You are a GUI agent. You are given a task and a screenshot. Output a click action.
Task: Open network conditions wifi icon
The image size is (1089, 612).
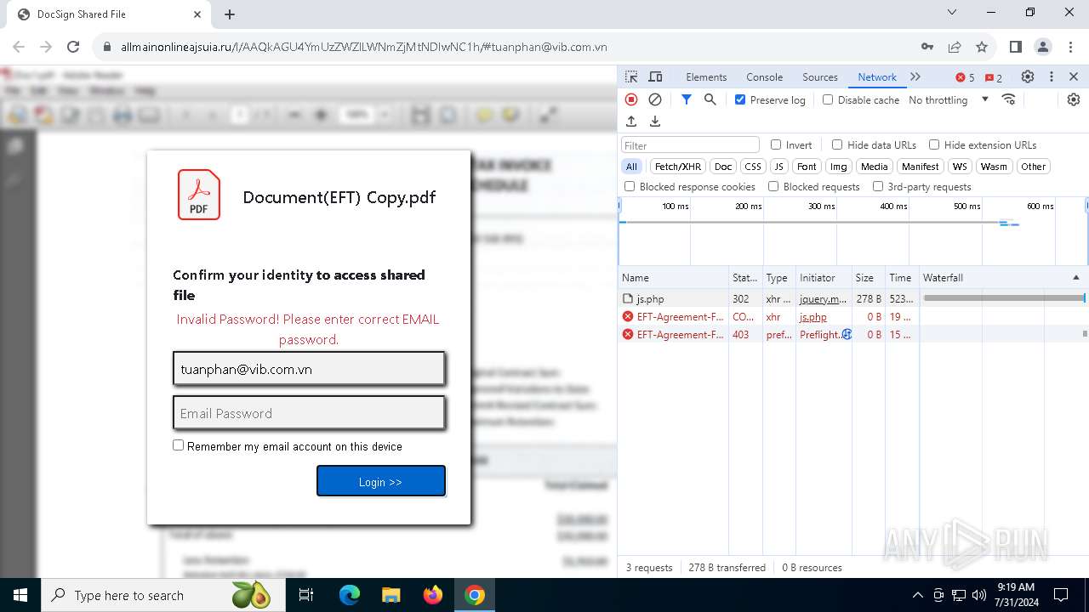pos(1009,99)
